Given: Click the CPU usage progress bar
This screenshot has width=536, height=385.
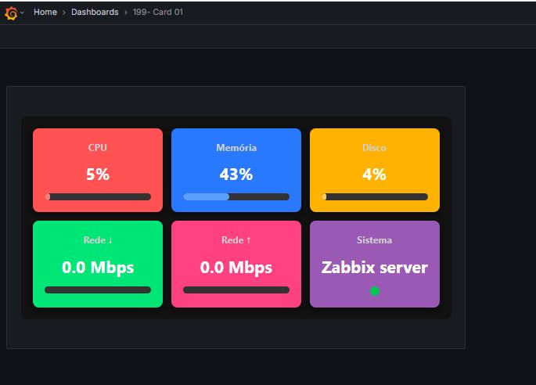Looking at the screenshot, I should (x=98, y=196).
